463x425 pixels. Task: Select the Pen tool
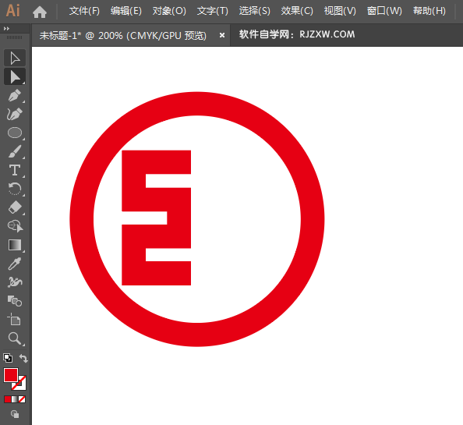coord(15,95)
